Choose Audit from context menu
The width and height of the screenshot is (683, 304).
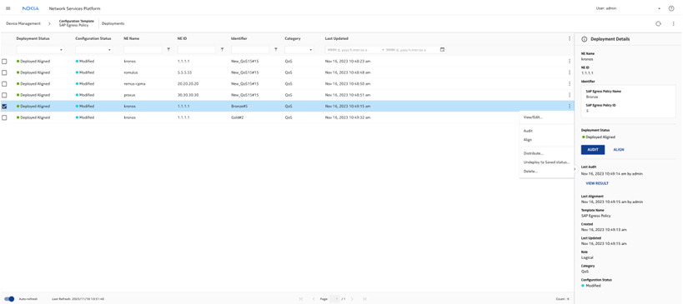(x=528, y=131)
